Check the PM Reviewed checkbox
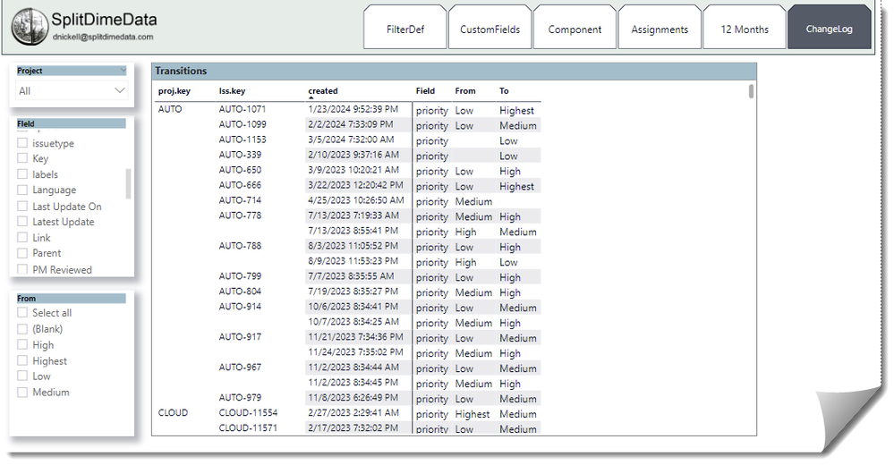 (x=22, y=269)
